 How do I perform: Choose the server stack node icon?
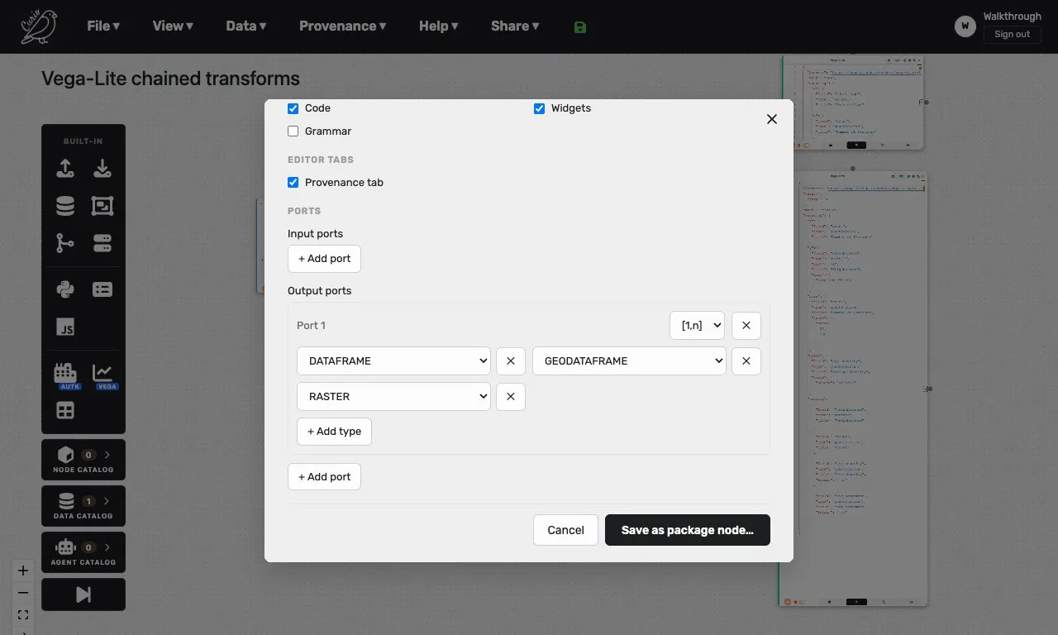point(102,243)
